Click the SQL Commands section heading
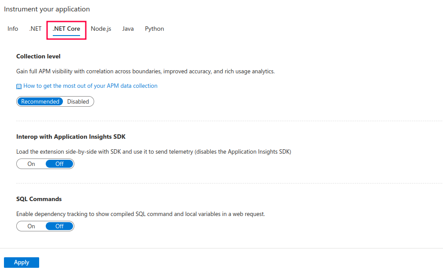Screen dimensions: 443x270 pos(39,199)
